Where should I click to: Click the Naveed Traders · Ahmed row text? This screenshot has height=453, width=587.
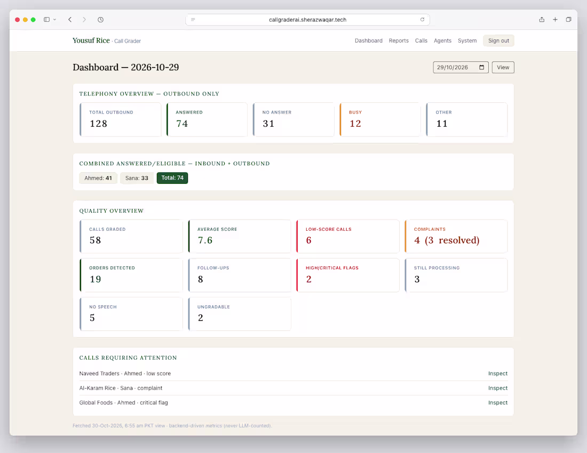(x=125, y=374)
